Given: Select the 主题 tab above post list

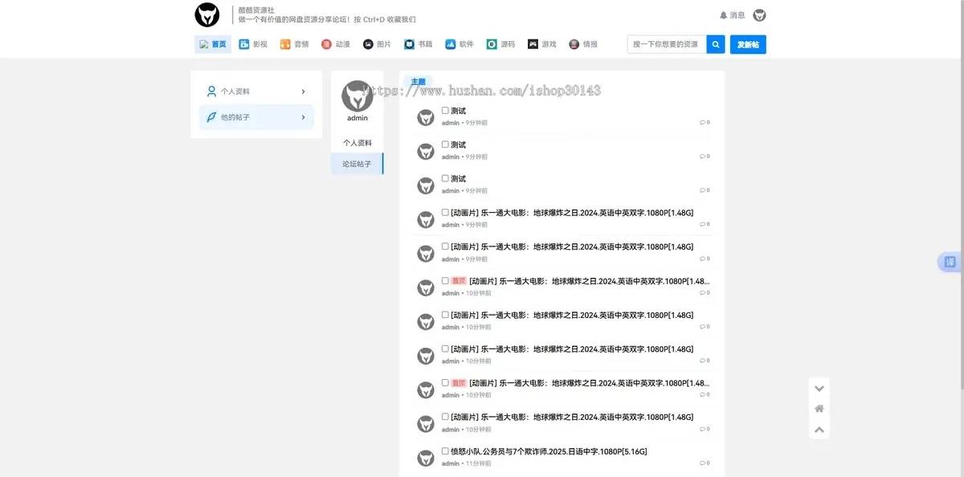Looking at the screenshot, I should pyautogui.click(x=418, y=82).
